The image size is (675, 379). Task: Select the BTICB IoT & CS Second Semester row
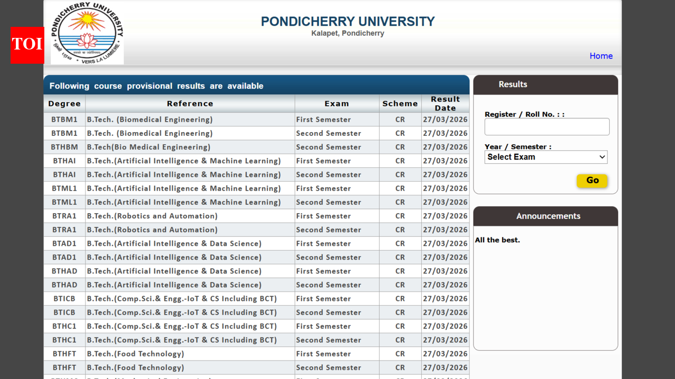[190, 312]
